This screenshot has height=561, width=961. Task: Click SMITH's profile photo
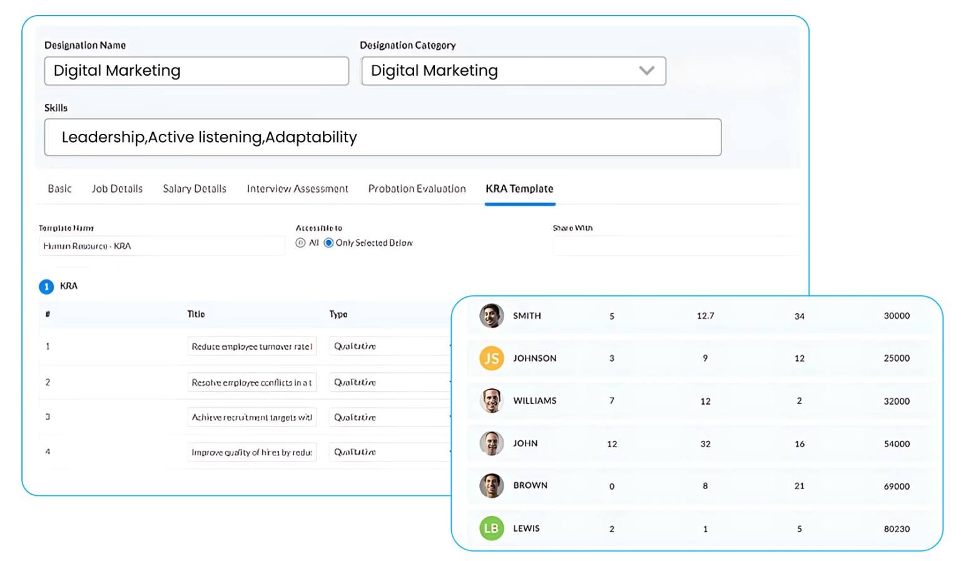tap(491, 316)
